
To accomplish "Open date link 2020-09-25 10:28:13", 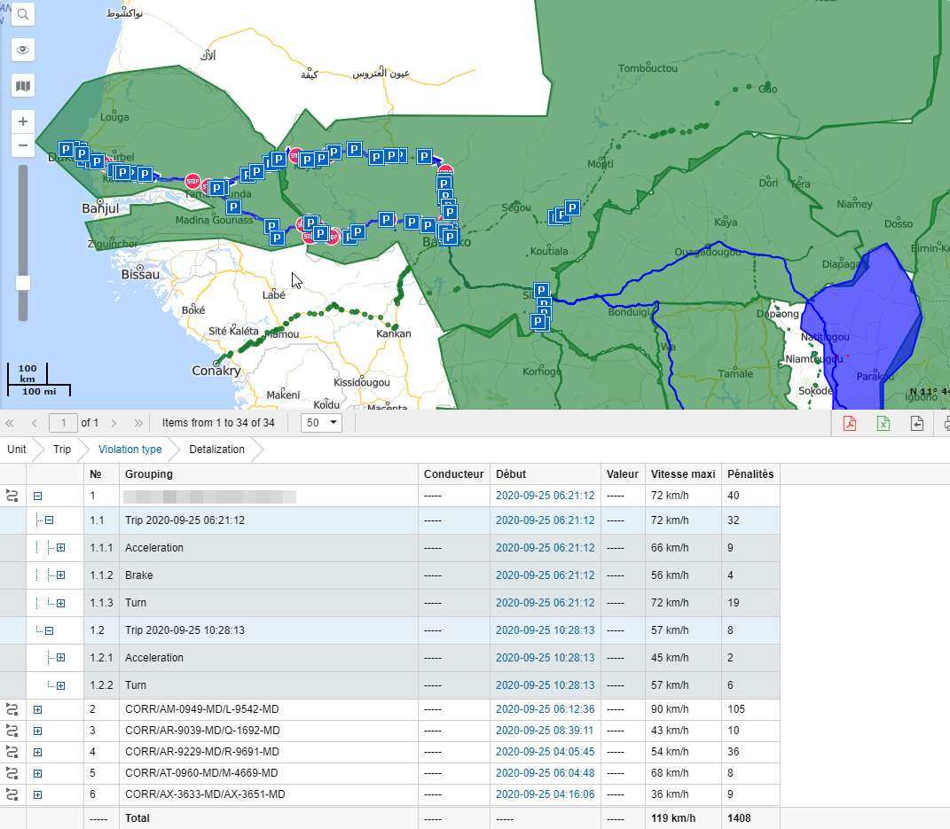I will coord(545,630).
